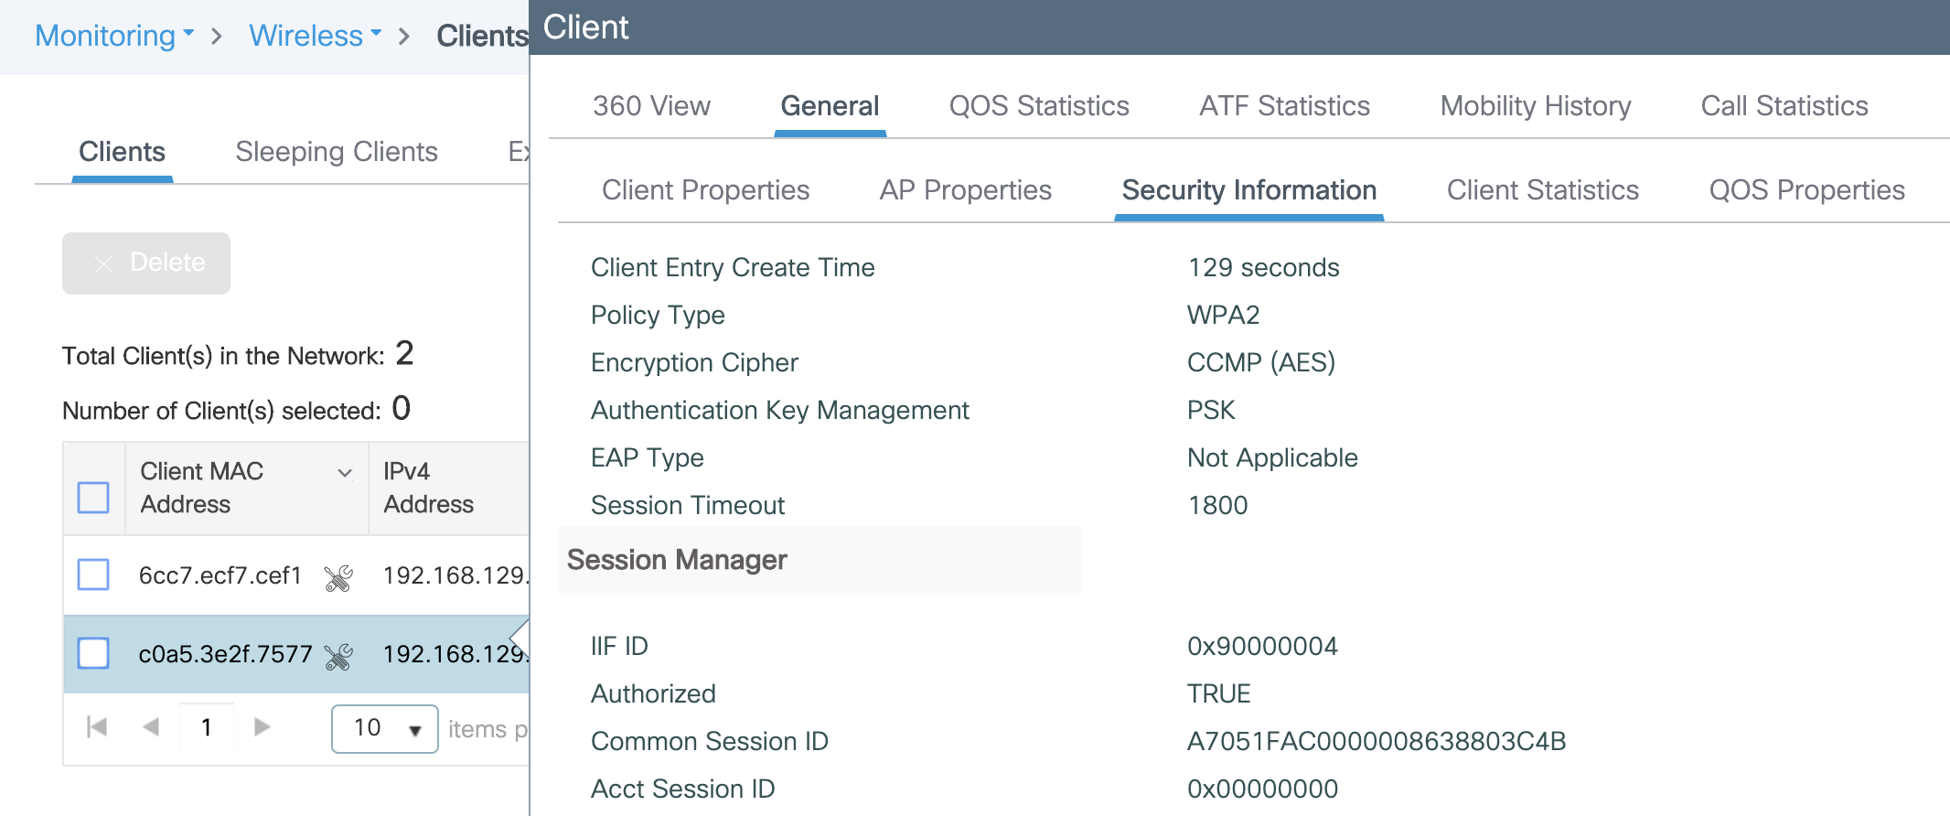Open the items per page dropdown

pyautogui.click(x=384, y=728)
